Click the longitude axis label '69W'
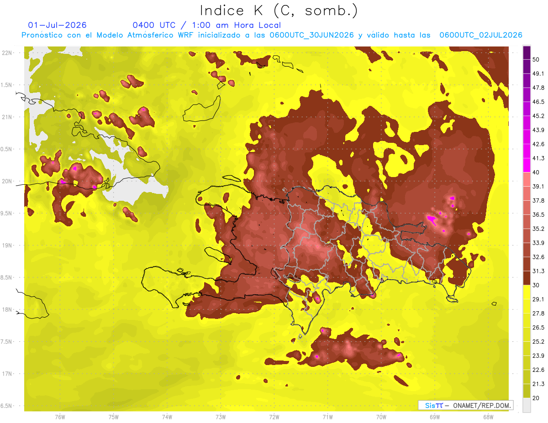This screenshot has width=548, height=423. tap(435, 417)
